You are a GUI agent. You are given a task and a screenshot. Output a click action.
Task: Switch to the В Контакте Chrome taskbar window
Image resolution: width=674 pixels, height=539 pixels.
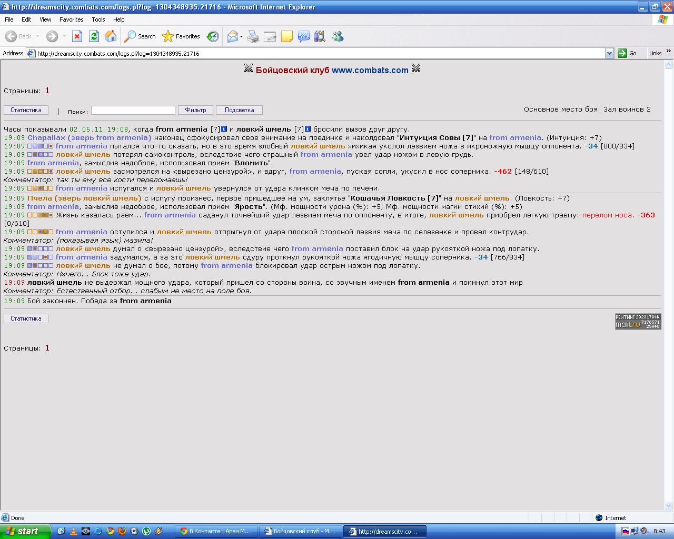216,531
